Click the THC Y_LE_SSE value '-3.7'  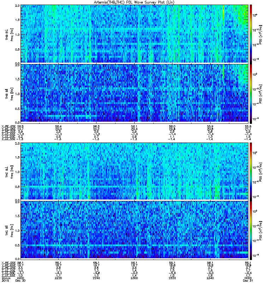click(20, 273)
